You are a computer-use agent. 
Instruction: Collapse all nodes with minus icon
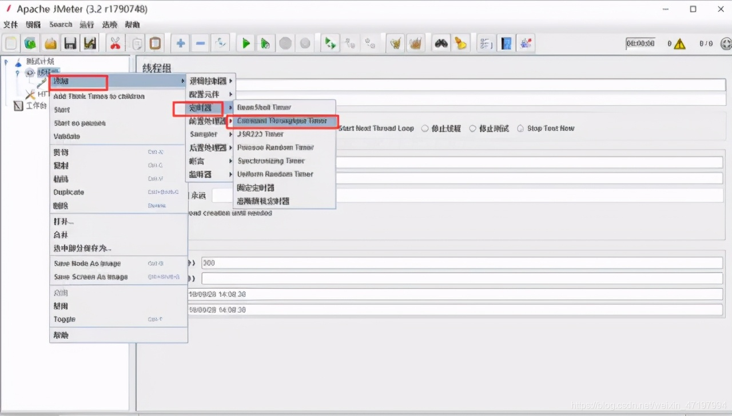pos(200,43)
